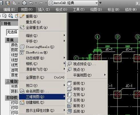Open 命名视图(N)... dialog entry
The width and height of the screenshot is (140, 115).
43,91
